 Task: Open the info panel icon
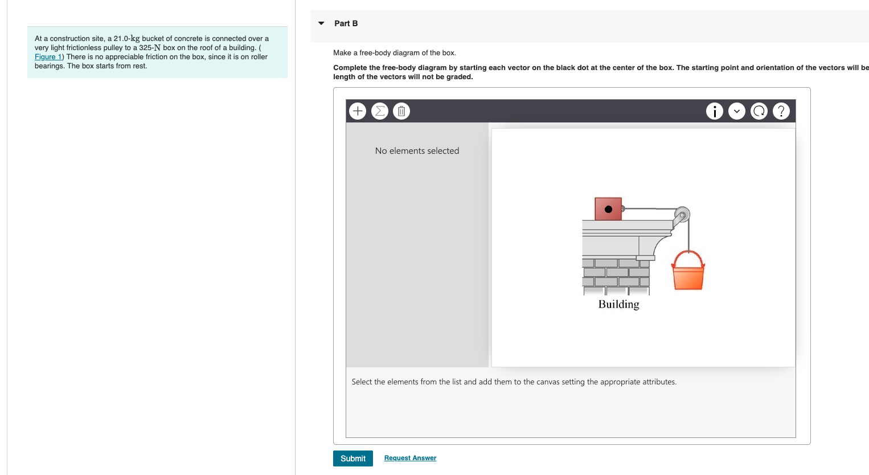[x=715, y=111]
